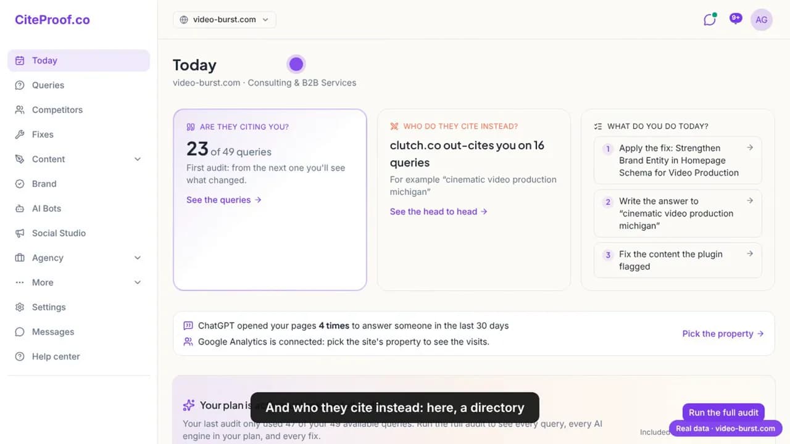Click the Fixes wrench icon
The width and height of the screenshot is (790, 444).
(x=20, y=134)
